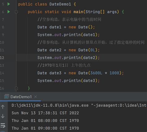Click the fold end marker beside closing brace
Screen dimensions: 147x132
pyautogui.click(x=16, y=88)
